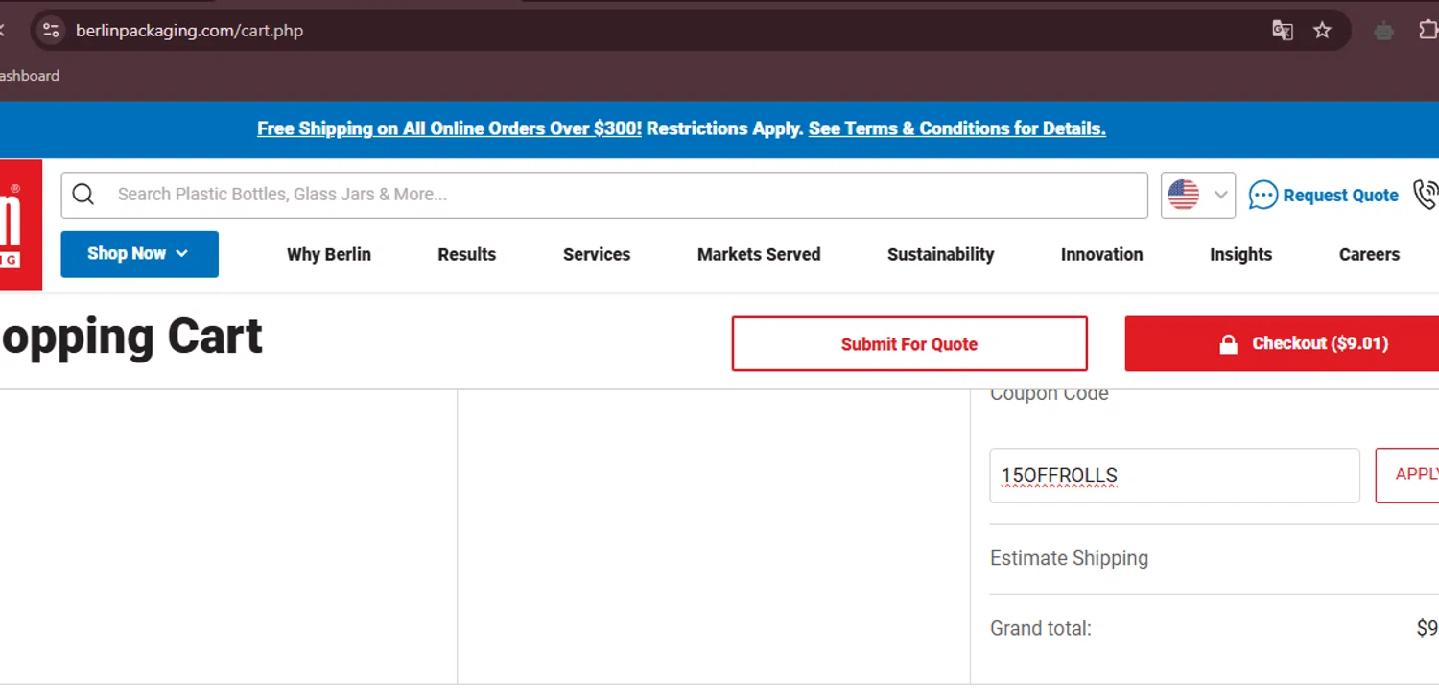Click the Grand total label
This screenshot has width=1439, height=700.
point(1041,629)
